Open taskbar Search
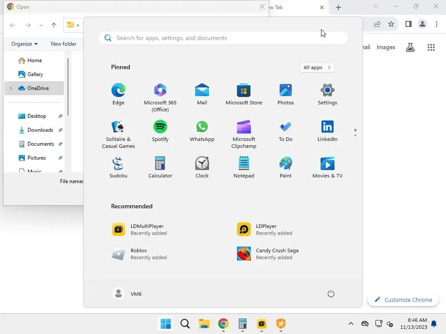 [185, 324]
